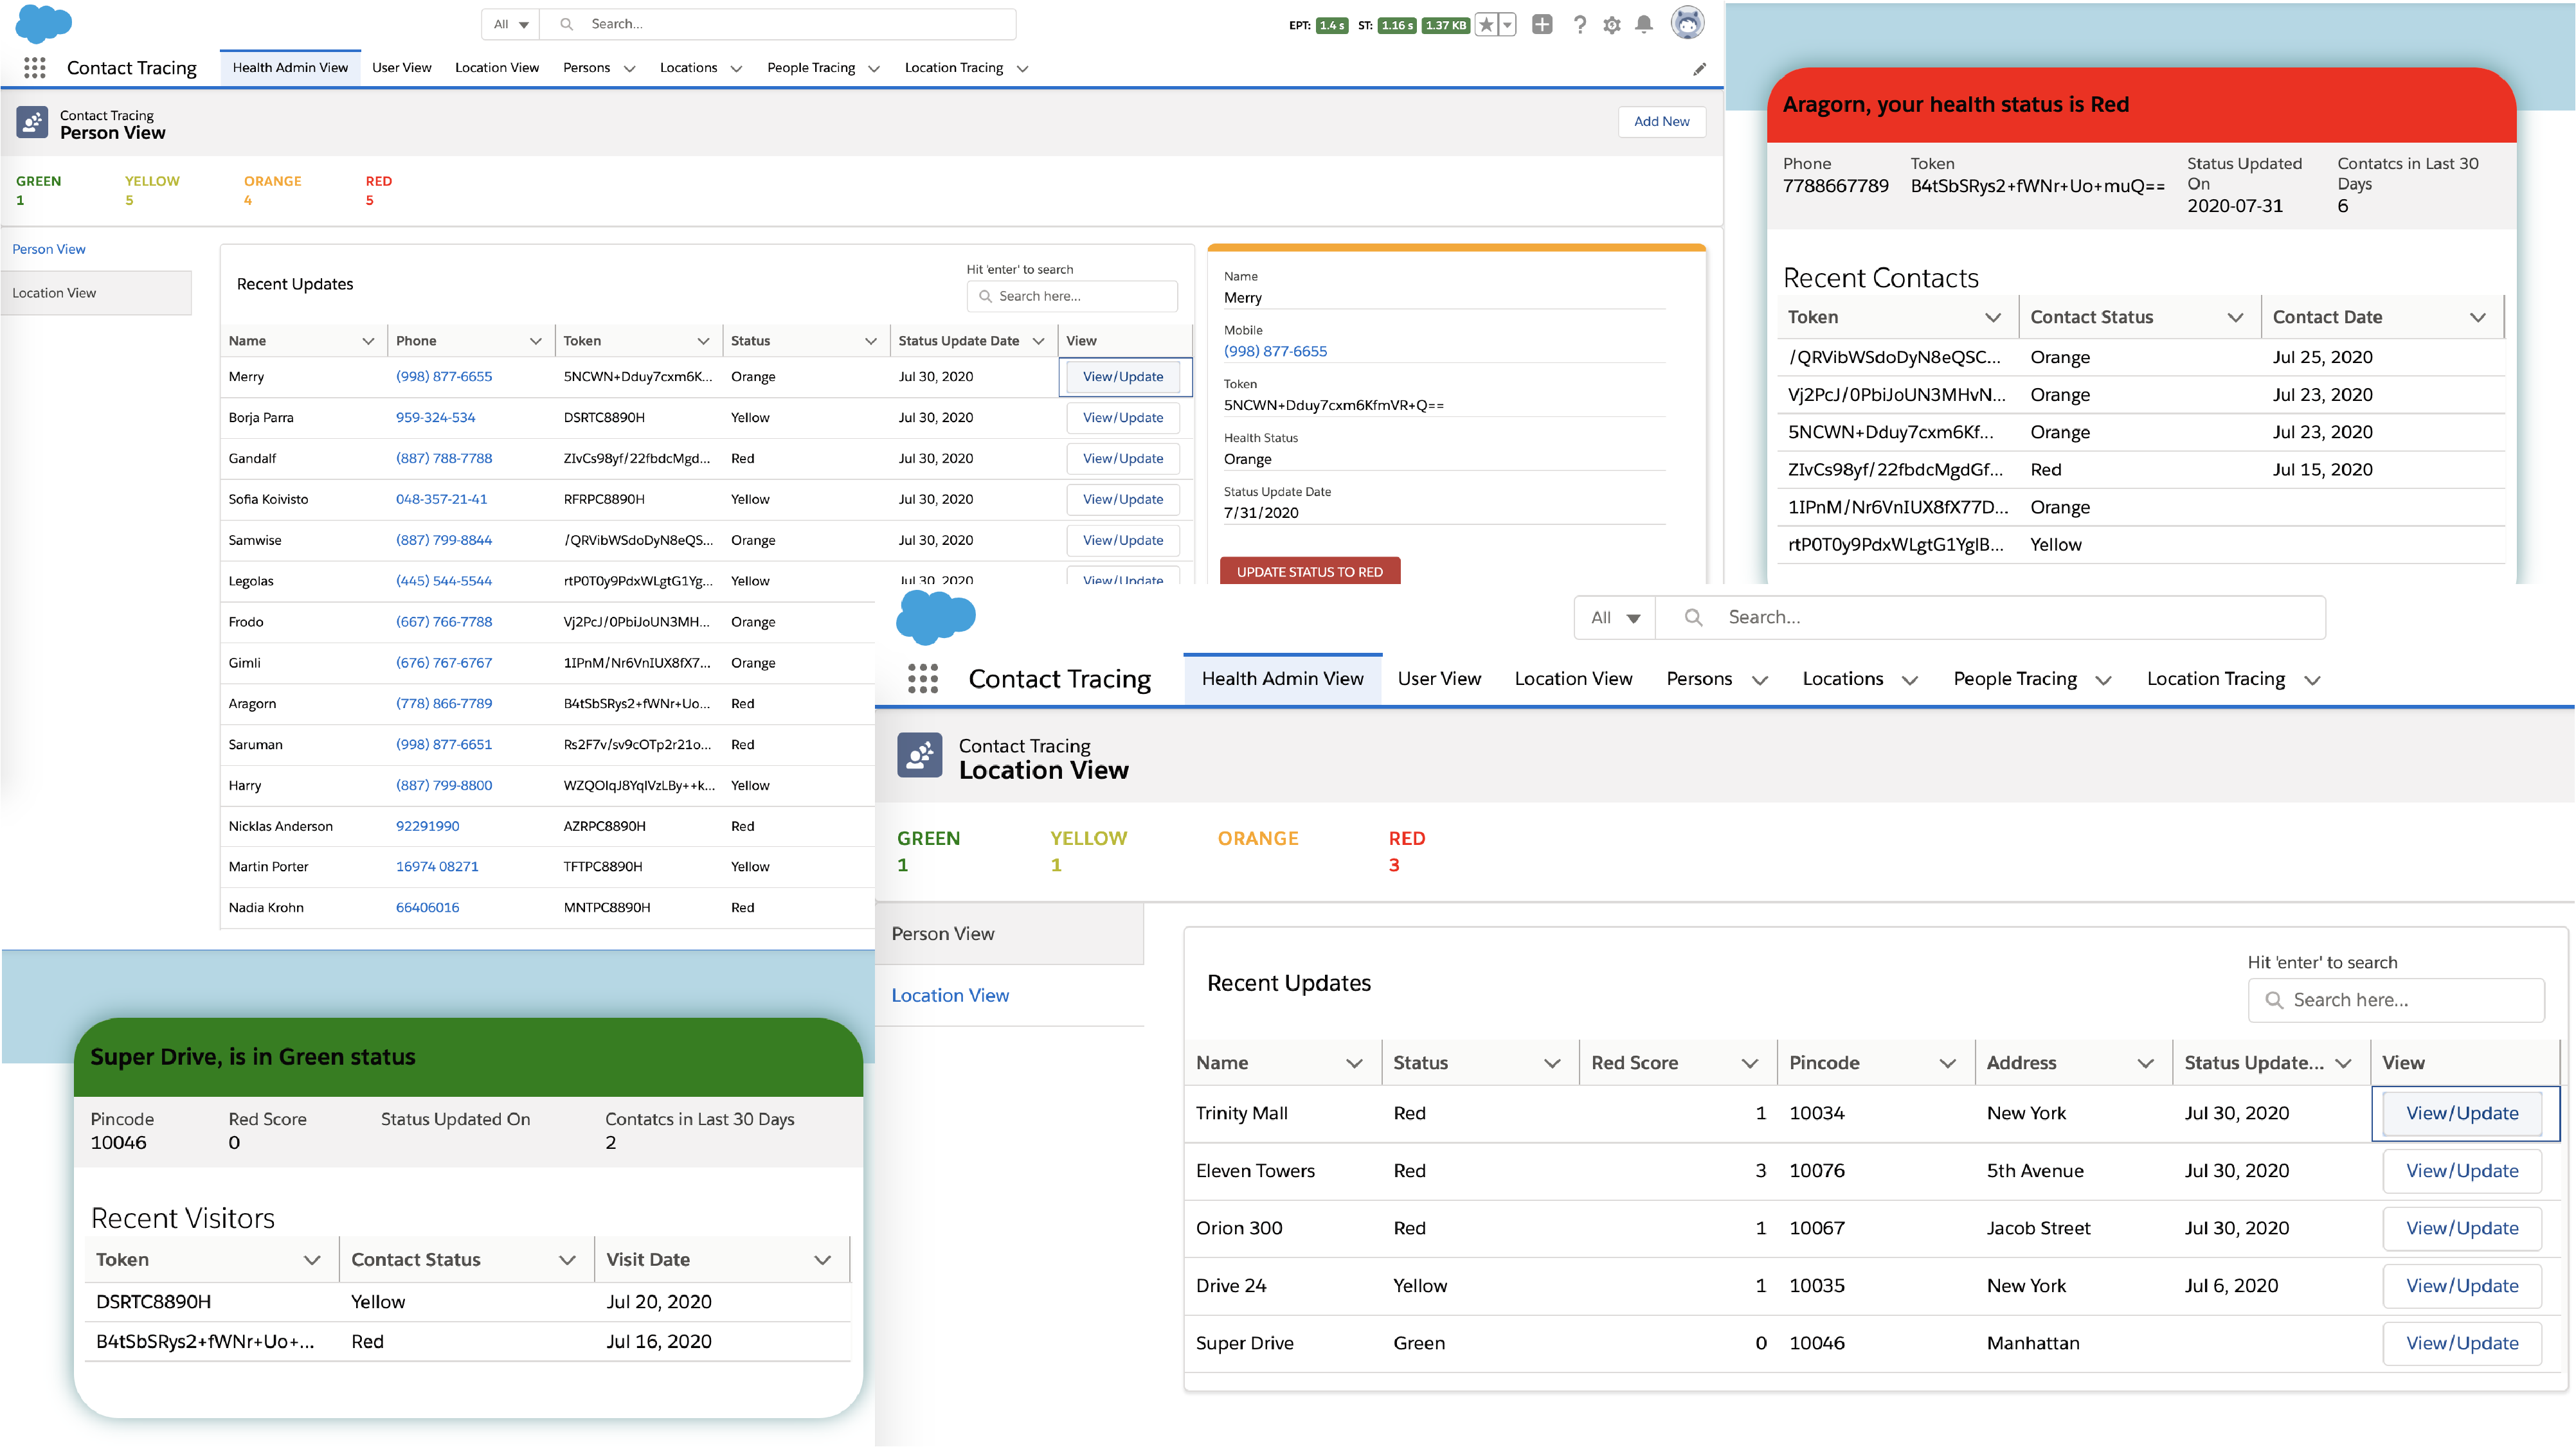Click the Saruman name cell
This screenshot has height=1447, width=2576.
255,745
